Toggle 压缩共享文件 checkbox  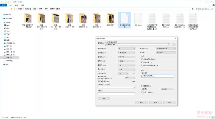[x=142, y=62]
